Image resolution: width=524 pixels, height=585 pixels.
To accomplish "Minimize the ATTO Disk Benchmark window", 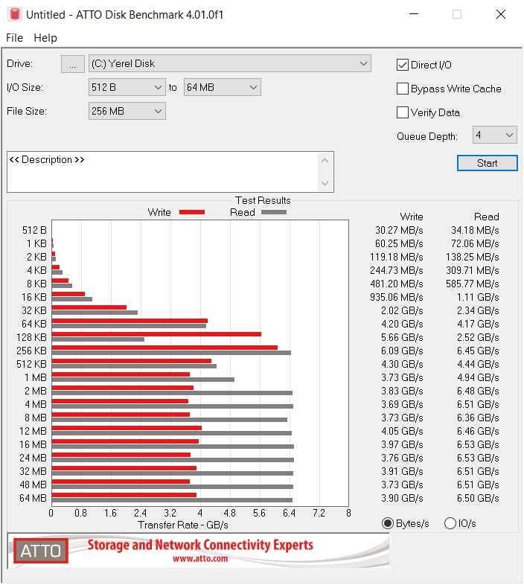I will point(414,14).
